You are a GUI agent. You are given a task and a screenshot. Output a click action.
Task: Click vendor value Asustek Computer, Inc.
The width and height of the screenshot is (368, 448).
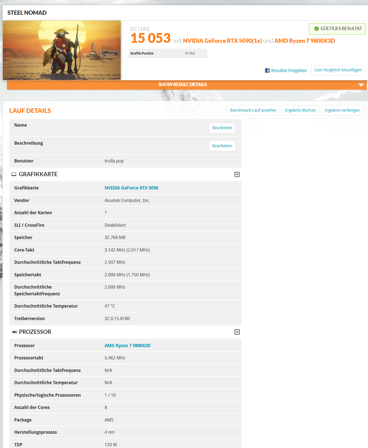(x=127, y=200)
